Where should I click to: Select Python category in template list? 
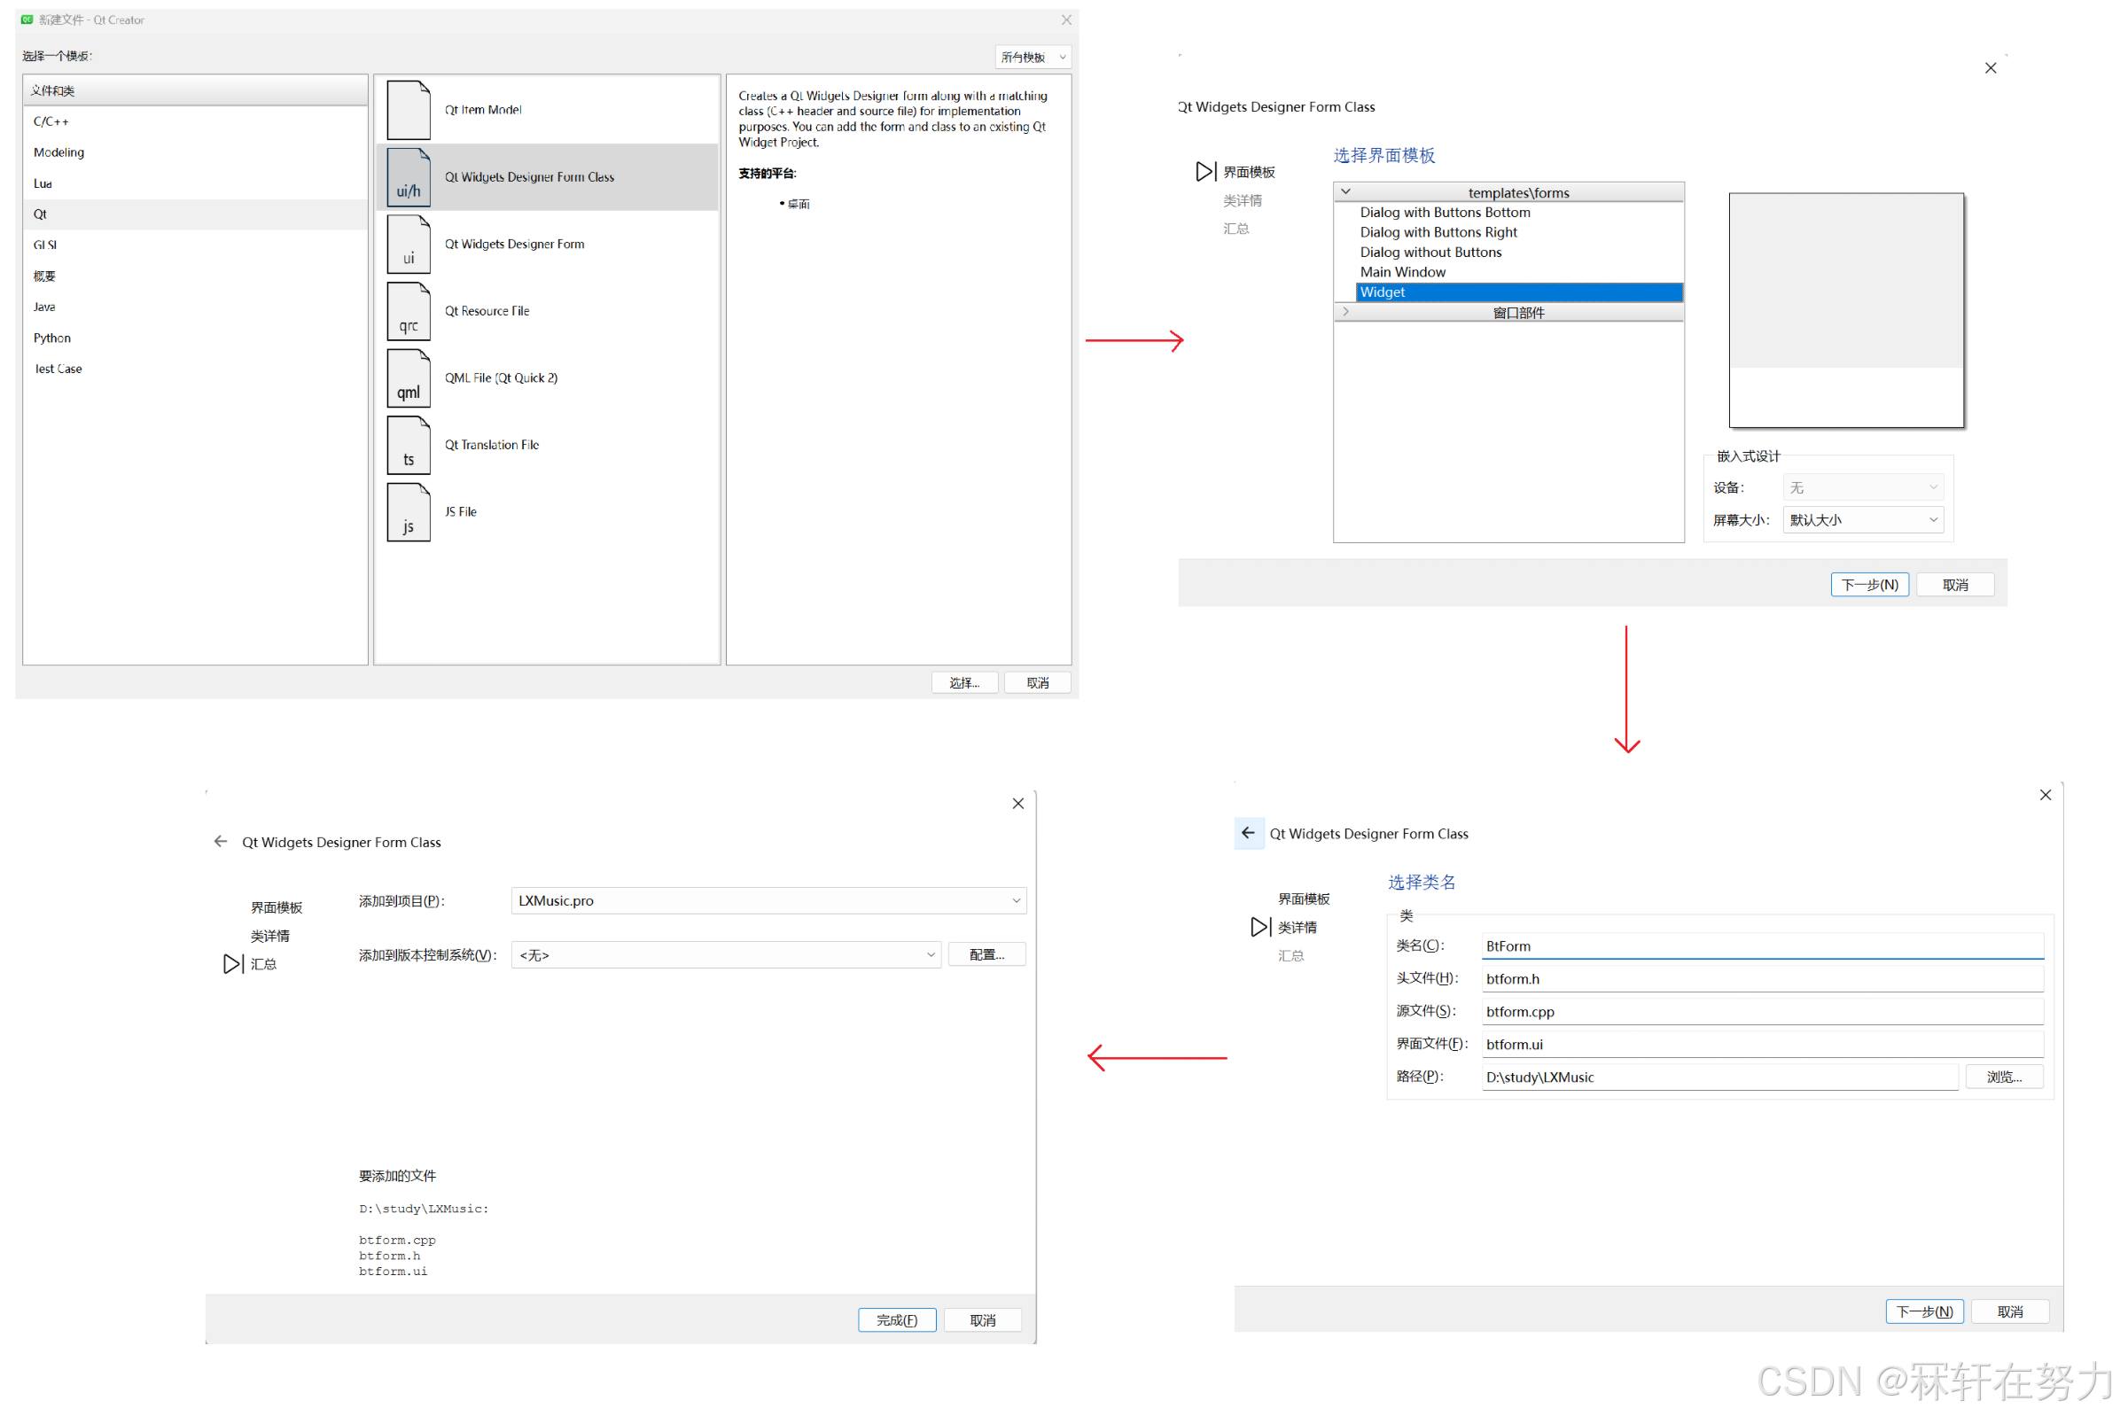pyautogui.click(x=51, y=338)
